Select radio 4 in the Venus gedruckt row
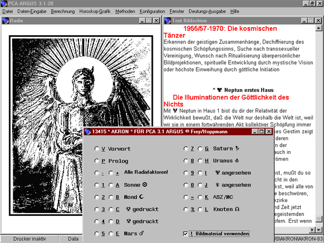324x243 pixels. point(97,222)
